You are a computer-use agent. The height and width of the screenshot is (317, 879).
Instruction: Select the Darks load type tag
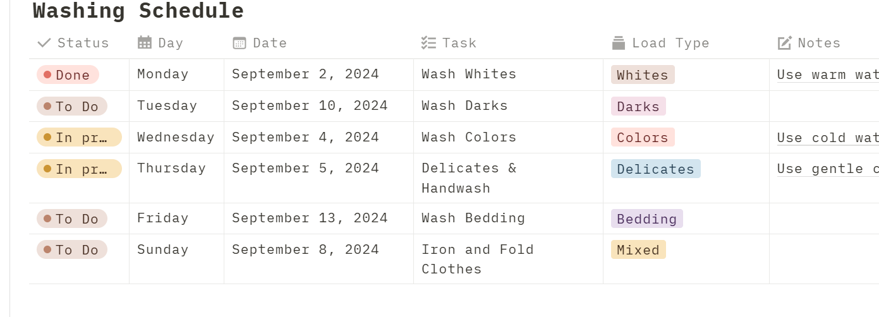click(x=638, y=106)
